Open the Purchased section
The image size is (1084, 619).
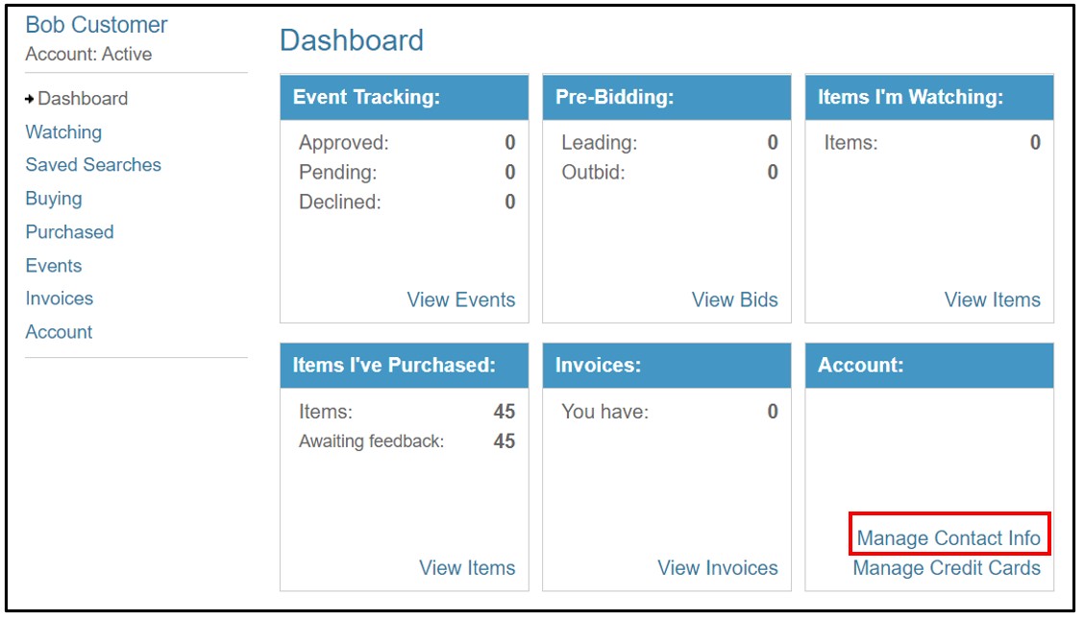click(69, 231)
